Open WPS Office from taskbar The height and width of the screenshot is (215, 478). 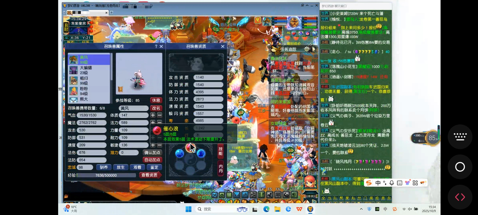[x=299, y=209]
